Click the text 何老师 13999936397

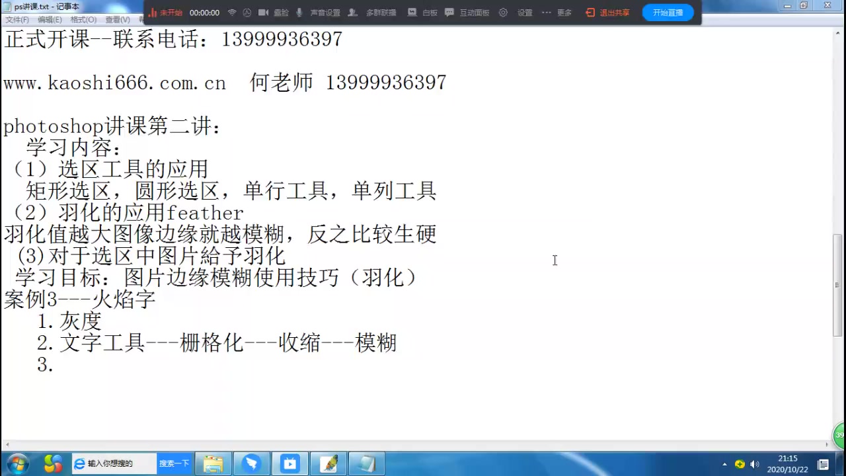click(x=348, y=83)
